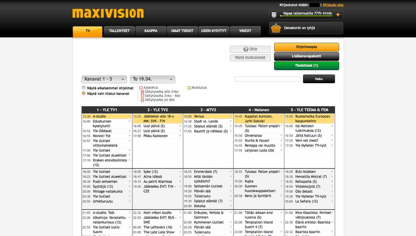Open the TALLENTEET tab
The height and width of the screenshot is (236, 416).
click(x=119, y=31)
